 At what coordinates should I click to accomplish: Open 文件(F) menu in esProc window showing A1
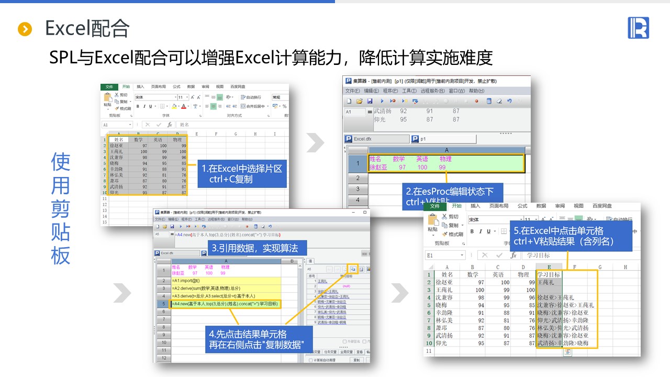pyautogui.click(x=353, y=91)
